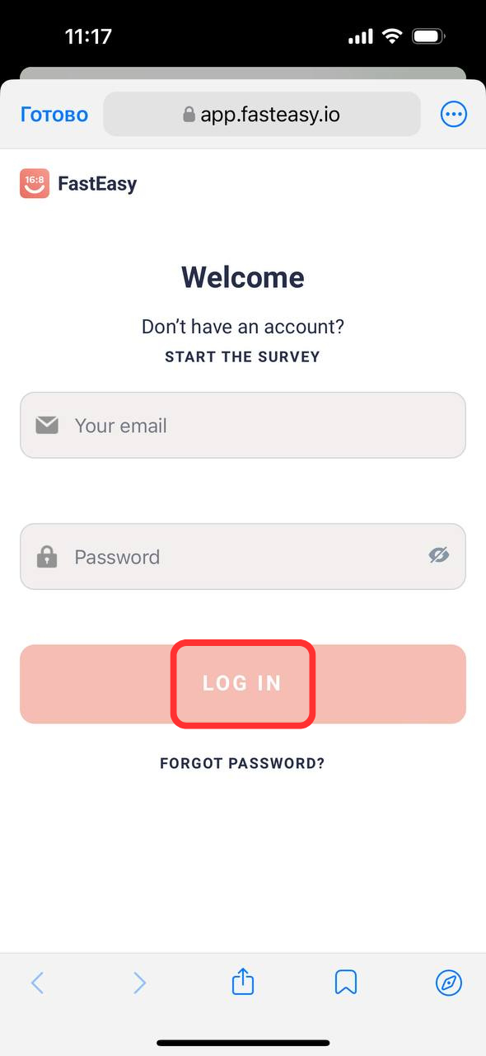Tap the FastEasy smiley logo icon
The image size is (486, 1056).
(x=35, y=183)
